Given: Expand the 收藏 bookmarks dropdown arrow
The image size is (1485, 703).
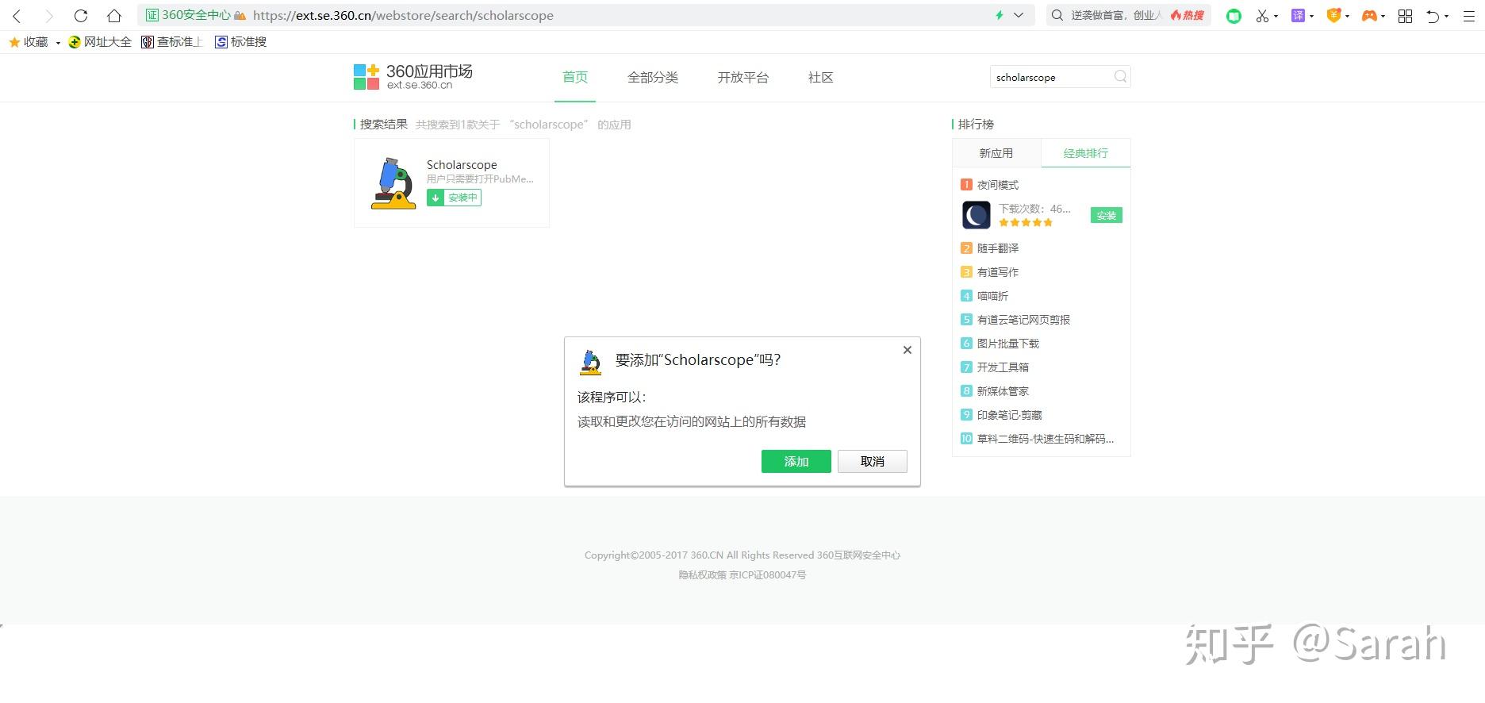Looking at the screenshot, I should (58, 43).
